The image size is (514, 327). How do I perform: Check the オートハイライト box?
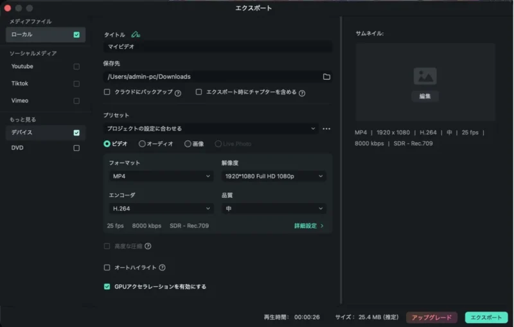107,267
